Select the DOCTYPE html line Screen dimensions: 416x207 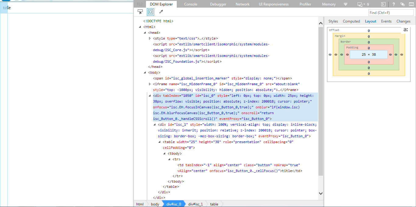158,21
